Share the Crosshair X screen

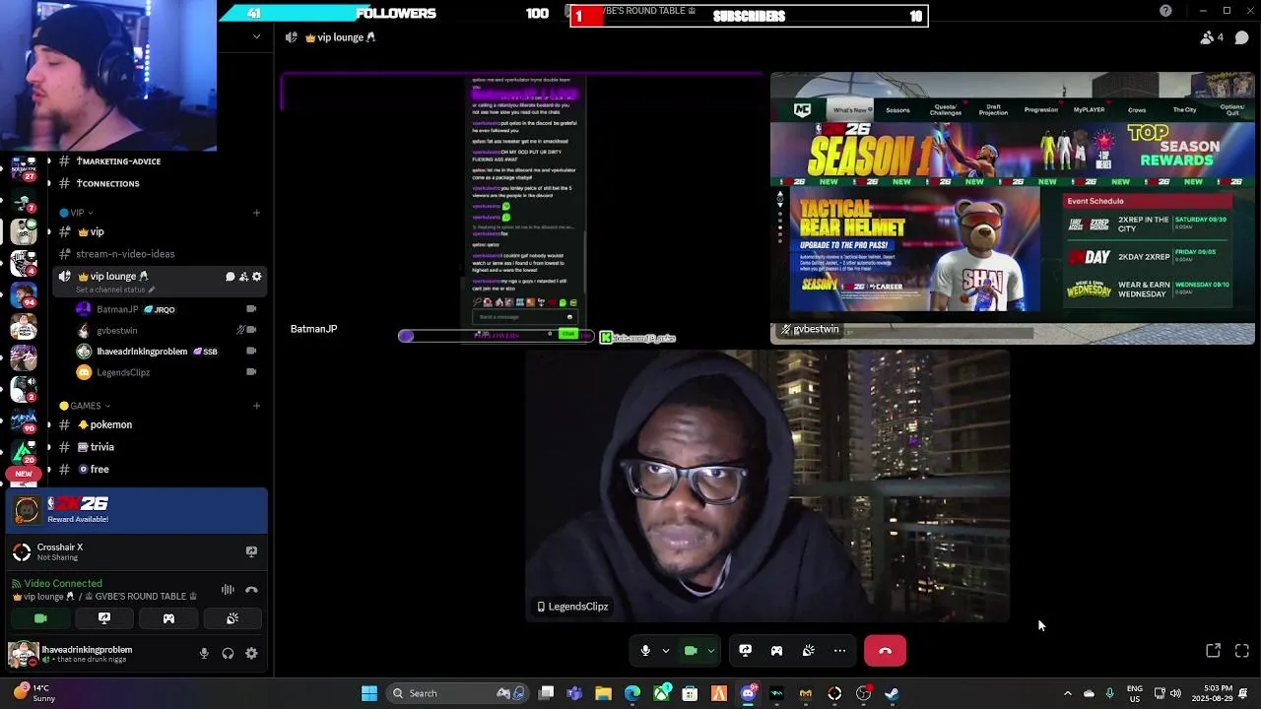(251, 552)
